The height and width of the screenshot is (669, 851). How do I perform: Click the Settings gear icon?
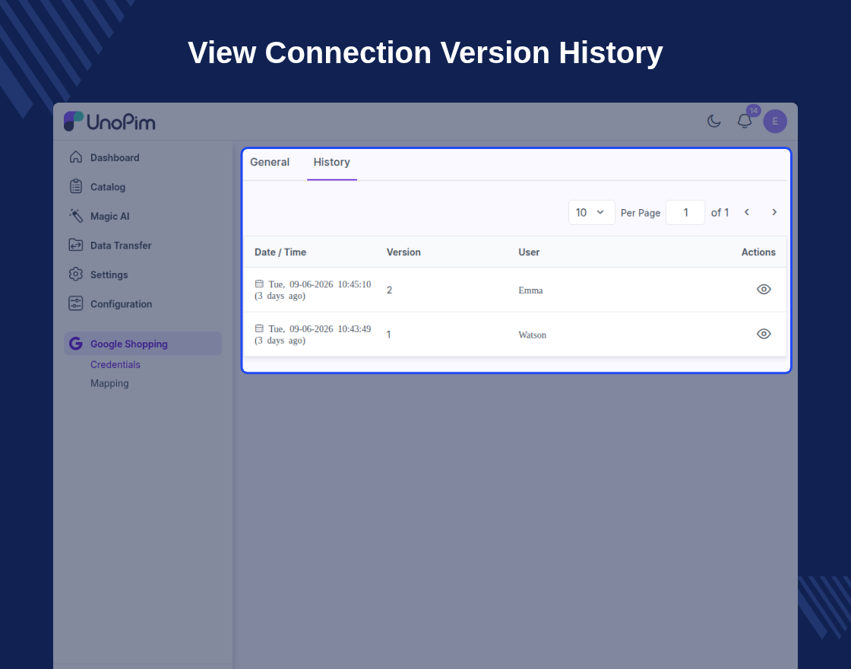coord(76,274)
